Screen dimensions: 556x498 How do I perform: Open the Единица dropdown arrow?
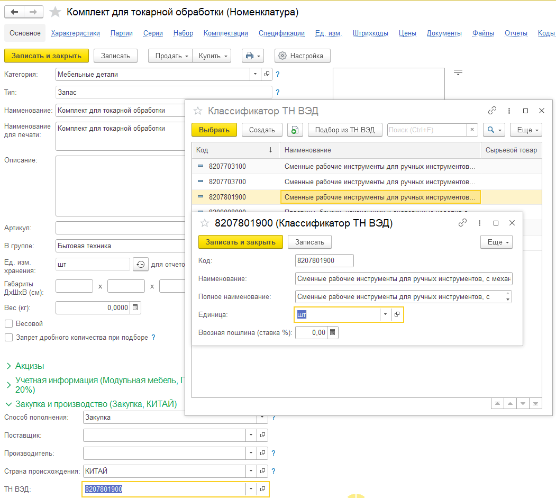point(386,315)
